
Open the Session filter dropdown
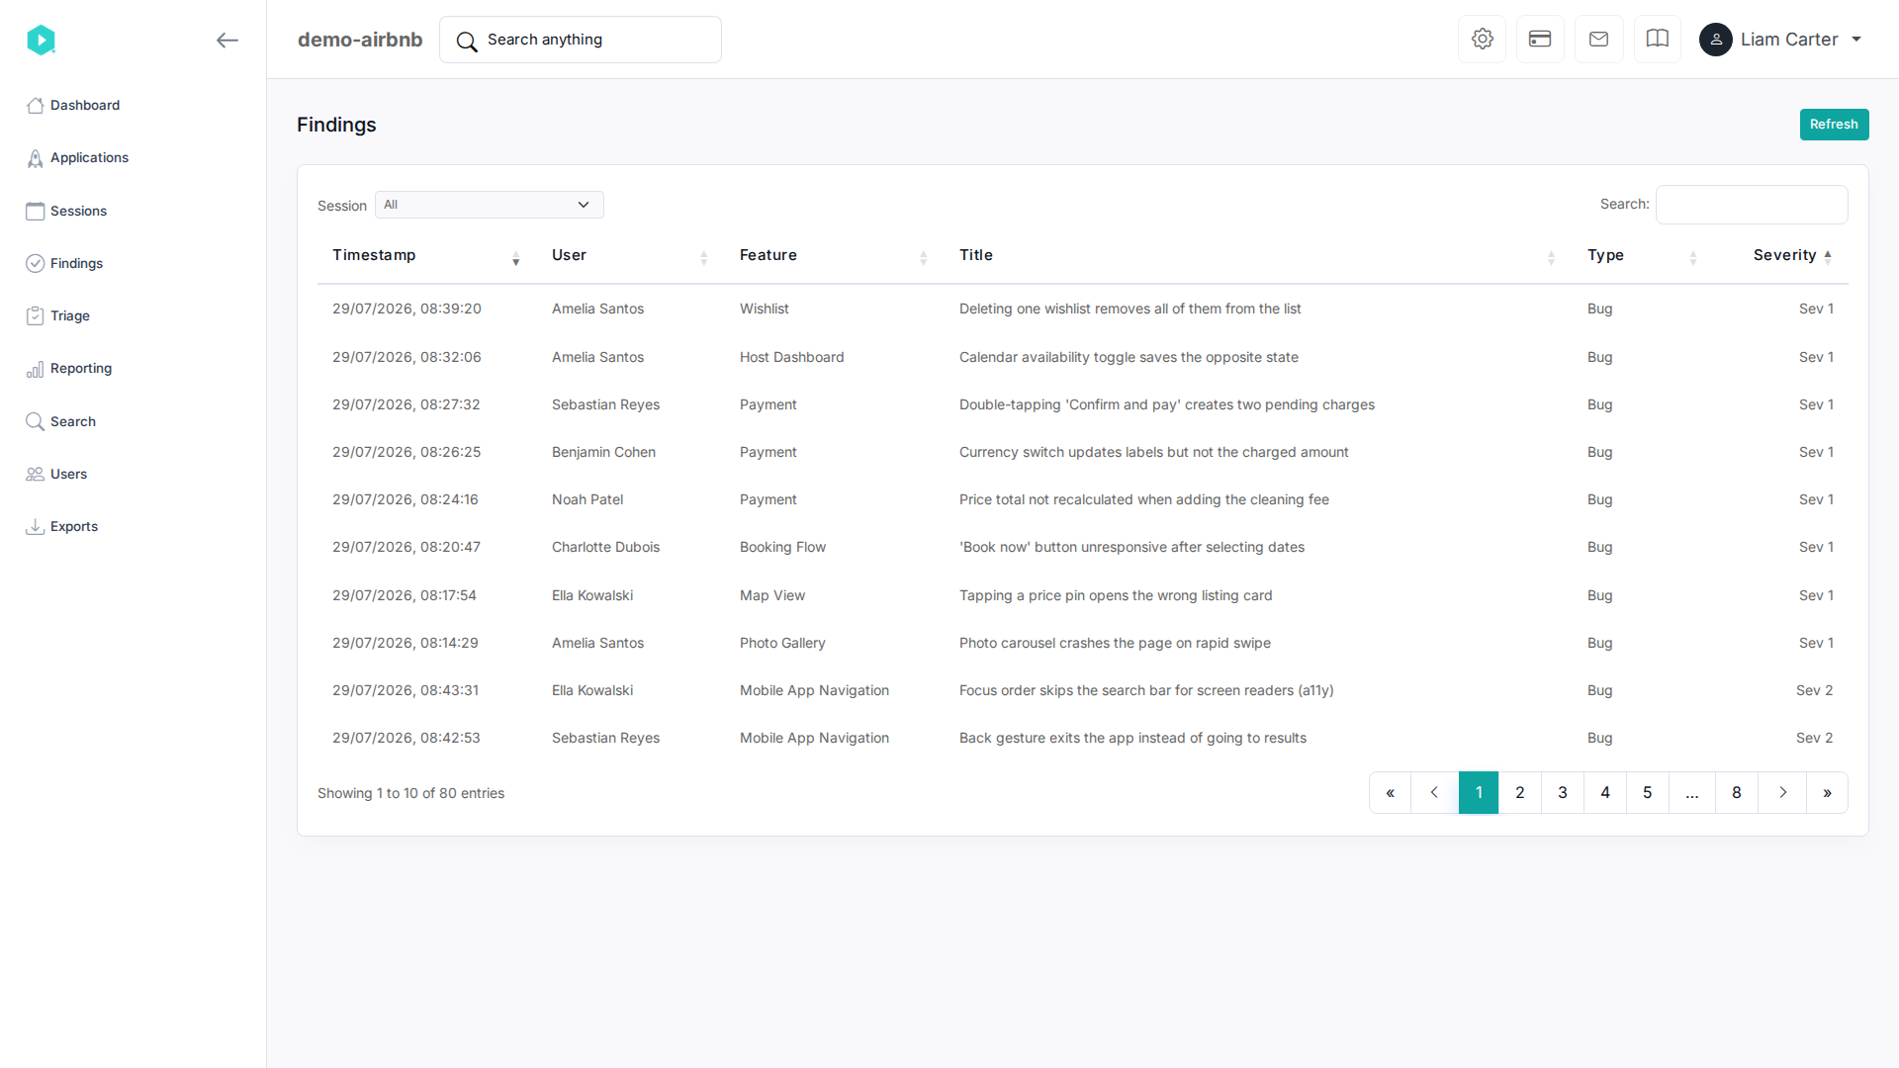489,205
